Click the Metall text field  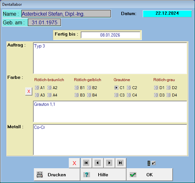click(110, 139)
